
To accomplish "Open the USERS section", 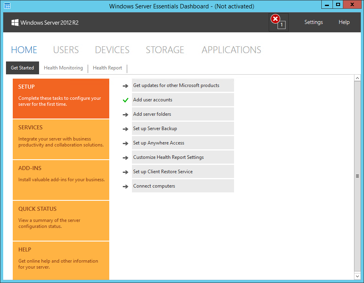I will click(66, 50).
